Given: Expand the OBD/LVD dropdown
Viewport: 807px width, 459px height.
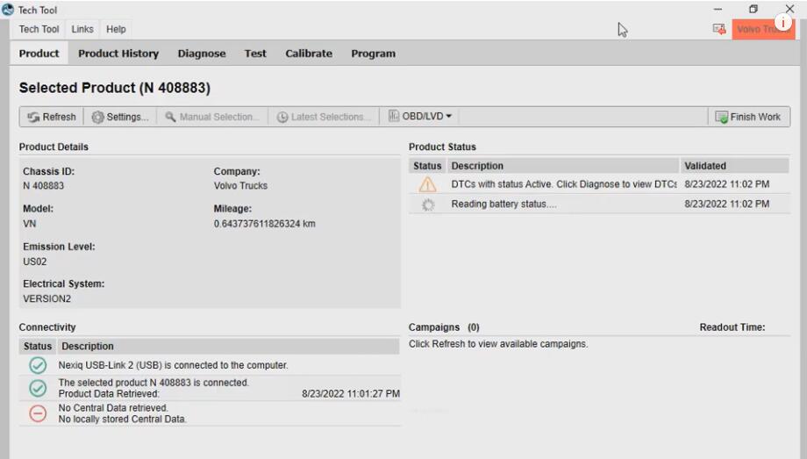Looking at the screenshot, I should [x=420, y=117].
